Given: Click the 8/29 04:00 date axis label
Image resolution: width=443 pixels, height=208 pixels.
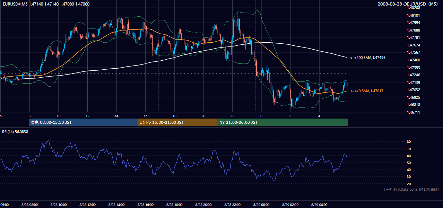Looking at the screenshot, I should 319,205.
